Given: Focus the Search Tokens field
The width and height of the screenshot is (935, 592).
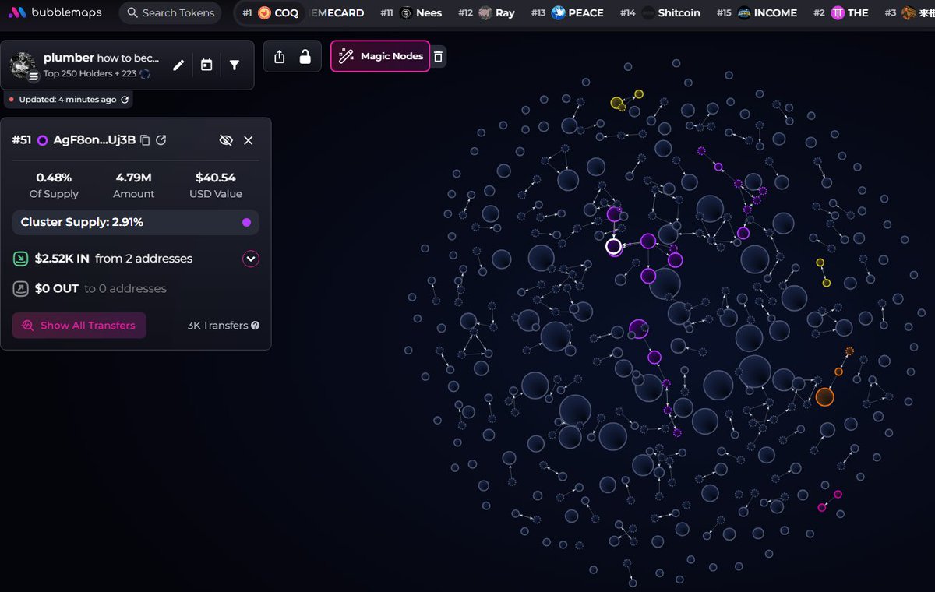Looking at the screenshot, I should (170, 12).
